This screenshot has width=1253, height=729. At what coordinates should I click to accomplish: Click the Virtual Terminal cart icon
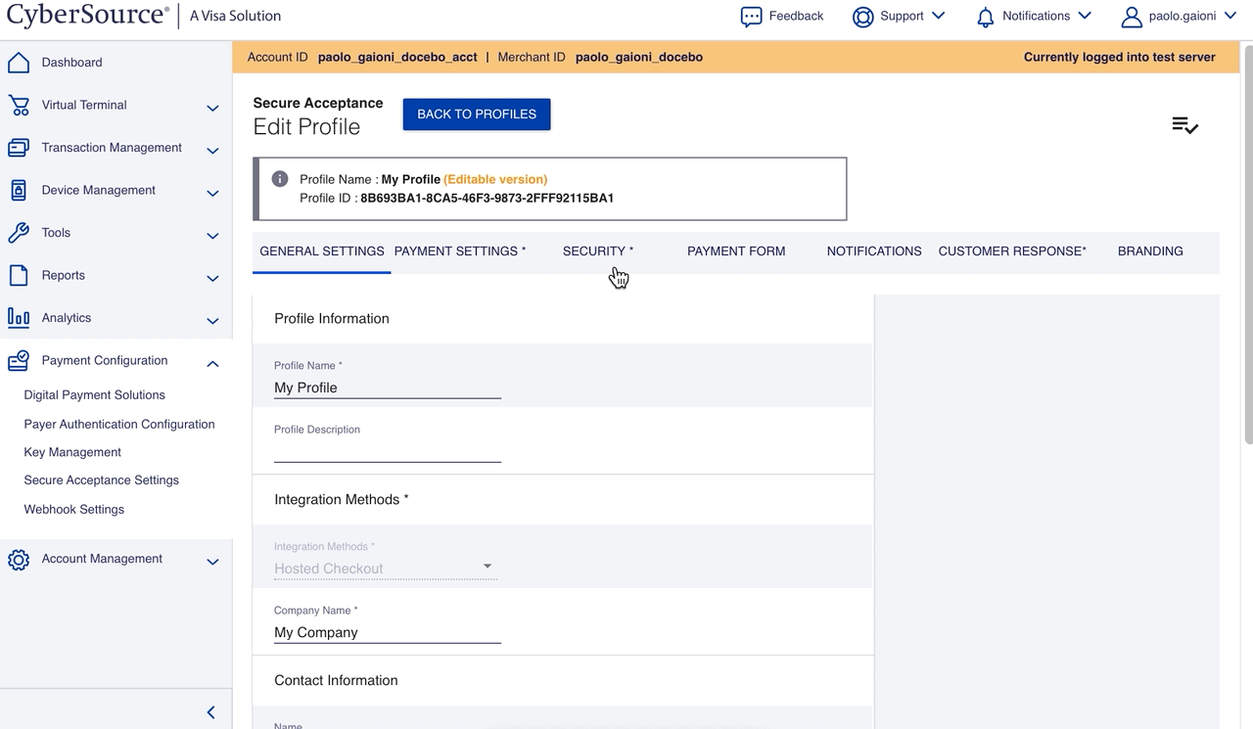(x=18, y=106)
